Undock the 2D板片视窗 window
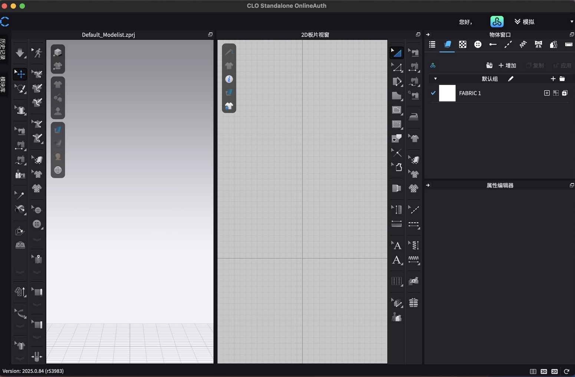The height and width of the screenshot is (377, 575). tap(418, 35)
